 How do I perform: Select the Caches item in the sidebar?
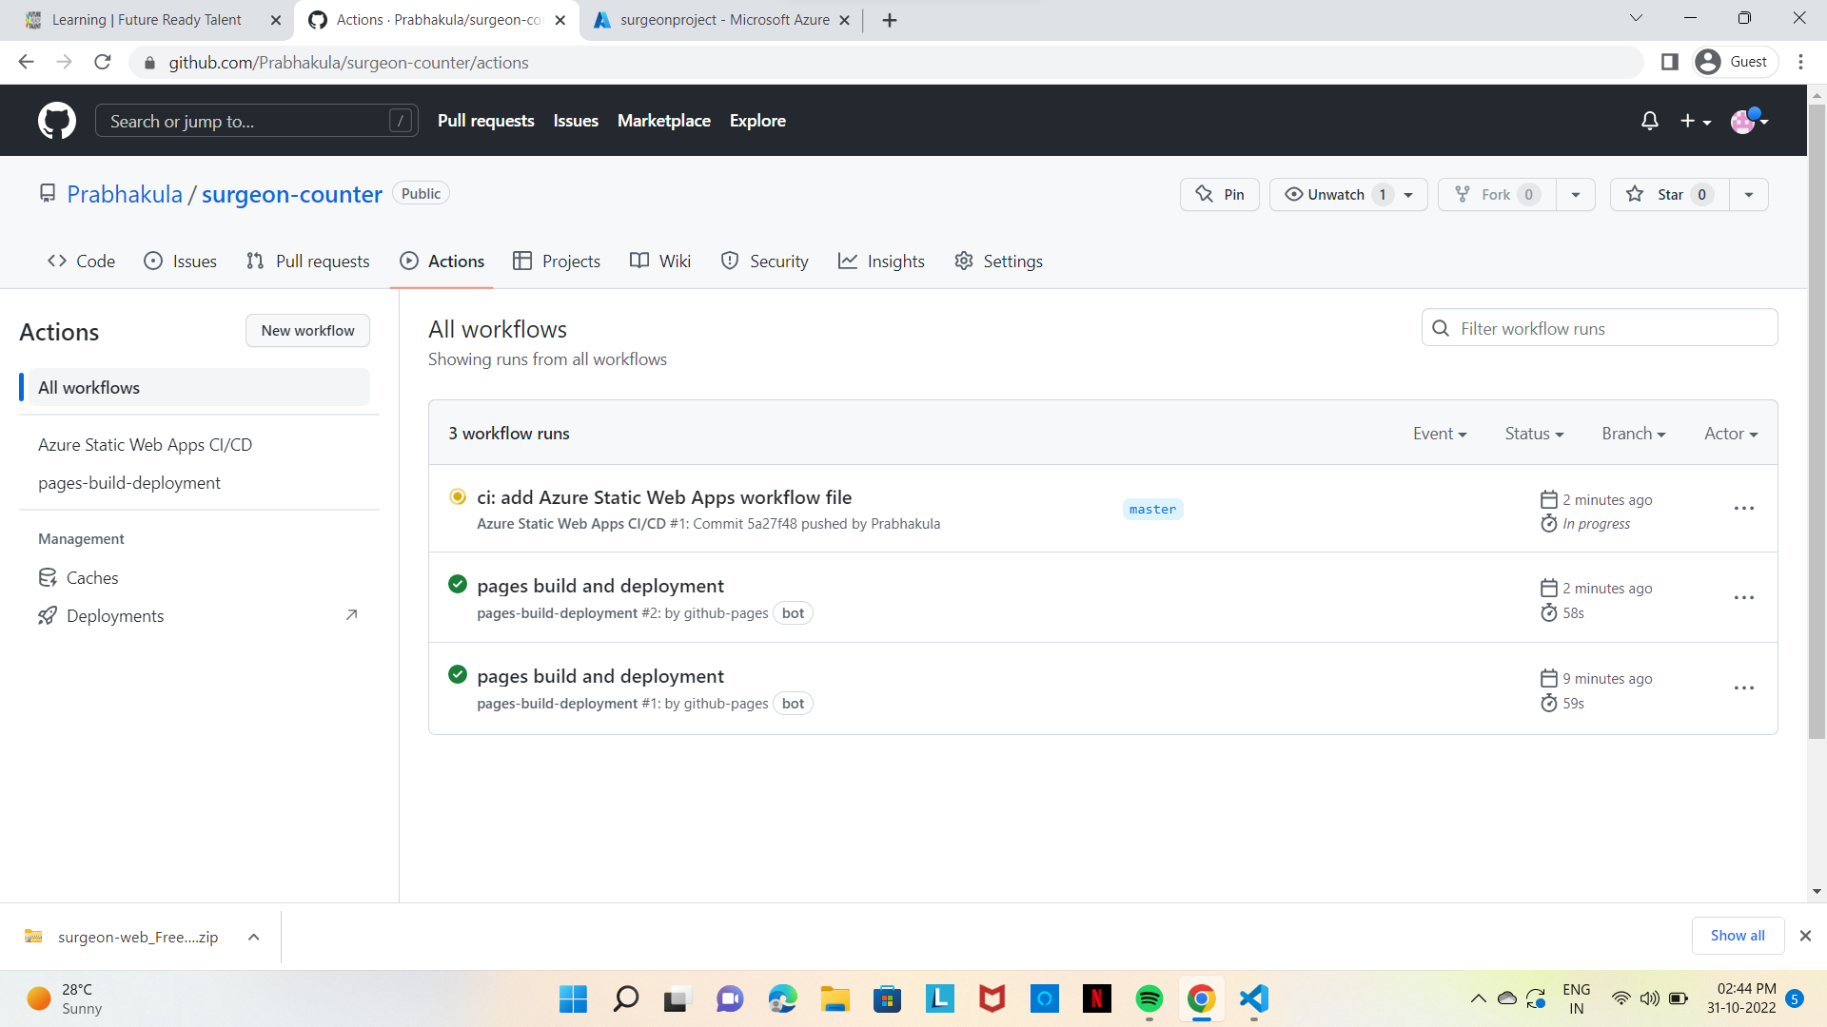(91, 577)
